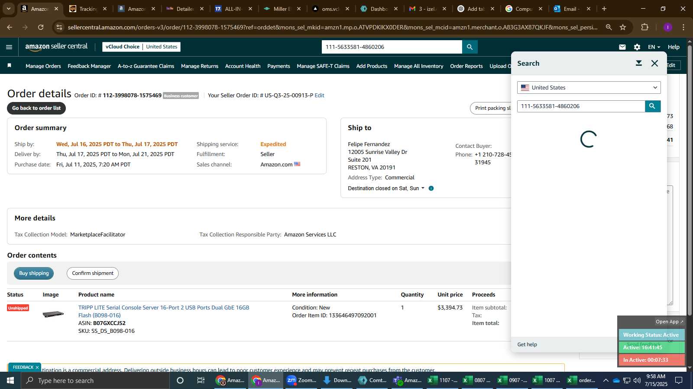Open Feedback Manager menu item
Image resolution: width=693 pixels, height=389 pixels.
tap(89, 66)
